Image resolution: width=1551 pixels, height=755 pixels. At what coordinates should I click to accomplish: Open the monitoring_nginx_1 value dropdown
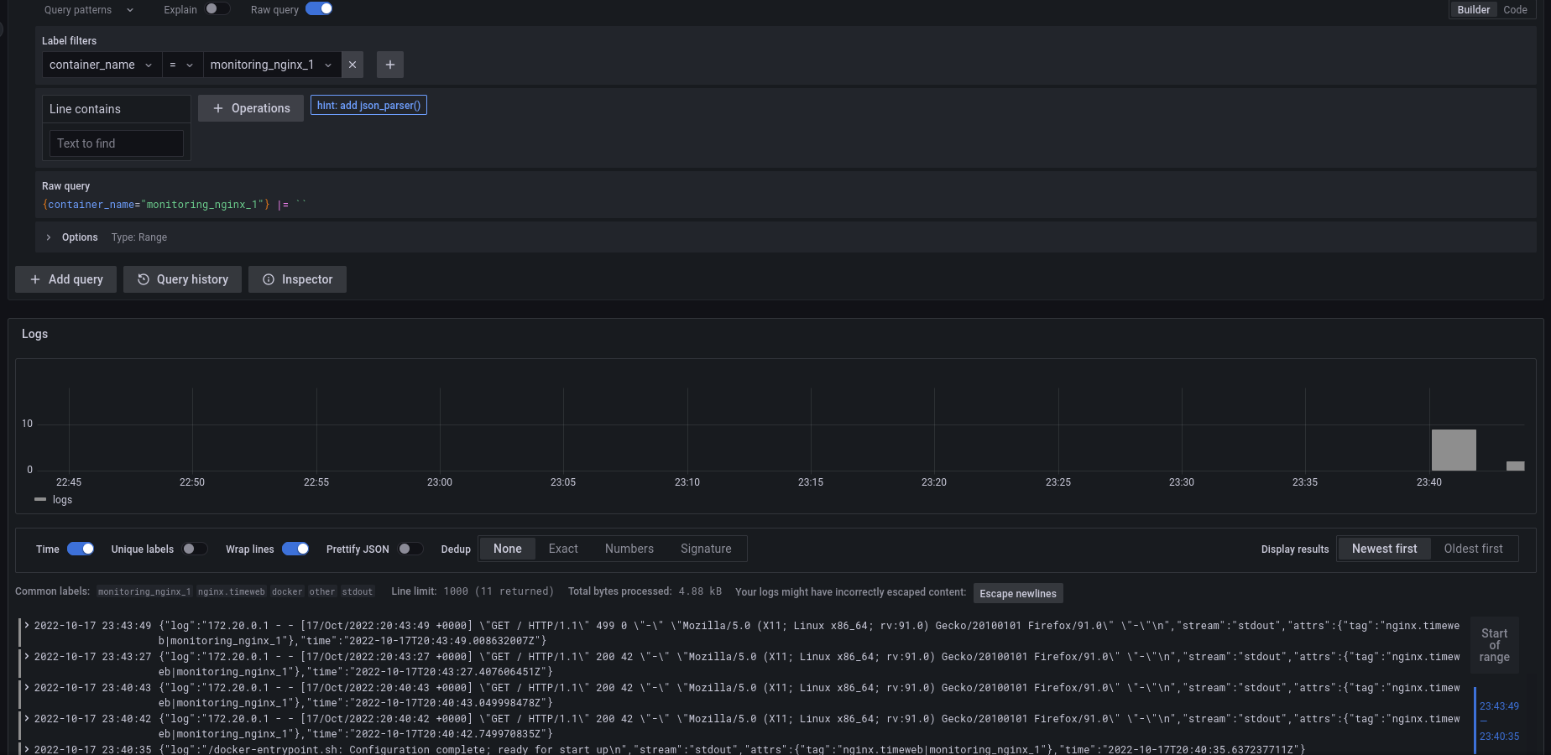click(x=272, y=65)
